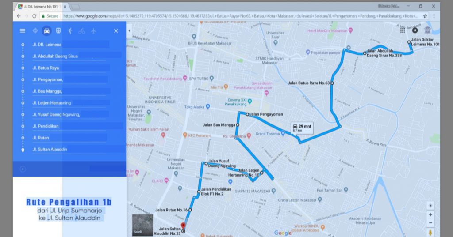453x237 pixels.
Task: Click the browser back arrow
Action: click(19, 16)
